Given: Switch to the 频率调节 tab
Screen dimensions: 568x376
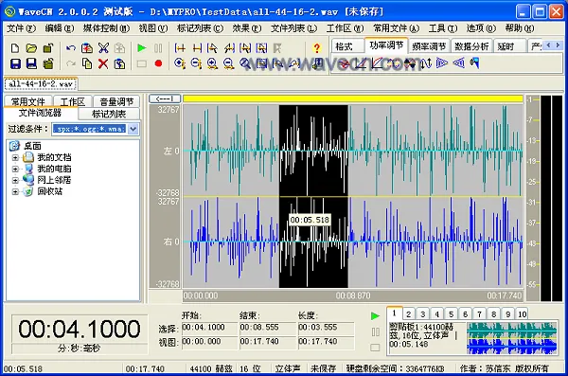Looking at the screenshot, I should point(429,46).
